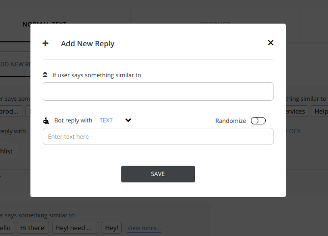The width and height of the screenshot is (328, 236).
Task: Click the 'Enter text here' reply field
Action: [158, 136]
